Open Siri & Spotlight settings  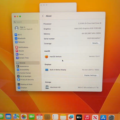pyautogui.click(x=24, y=76)
